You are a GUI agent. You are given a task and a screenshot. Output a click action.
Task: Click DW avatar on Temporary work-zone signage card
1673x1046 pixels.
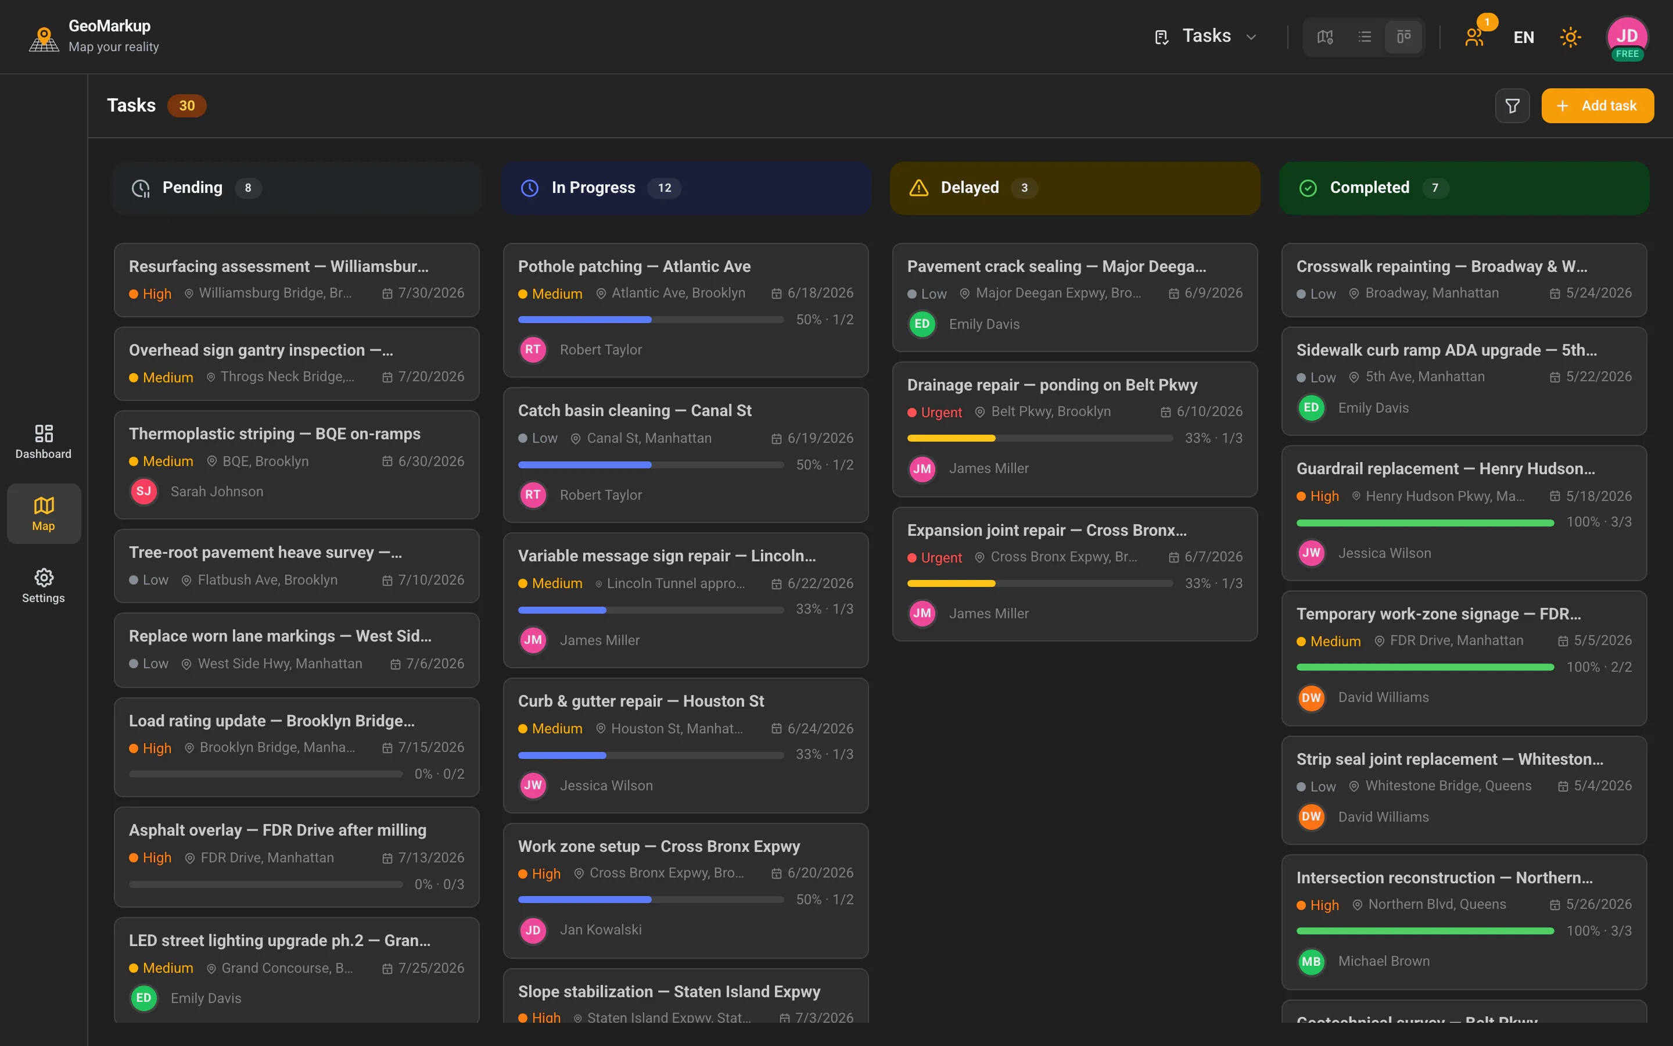point(1312,697)
